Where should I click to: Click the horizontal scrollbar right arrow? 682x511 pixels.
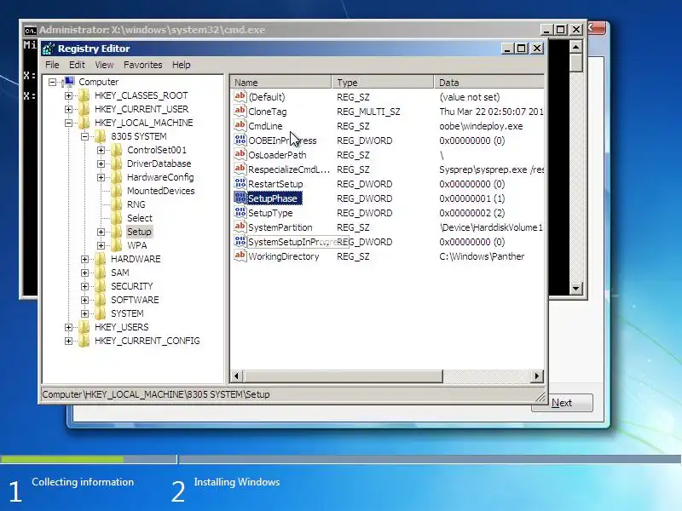click(x=537, y=376)
